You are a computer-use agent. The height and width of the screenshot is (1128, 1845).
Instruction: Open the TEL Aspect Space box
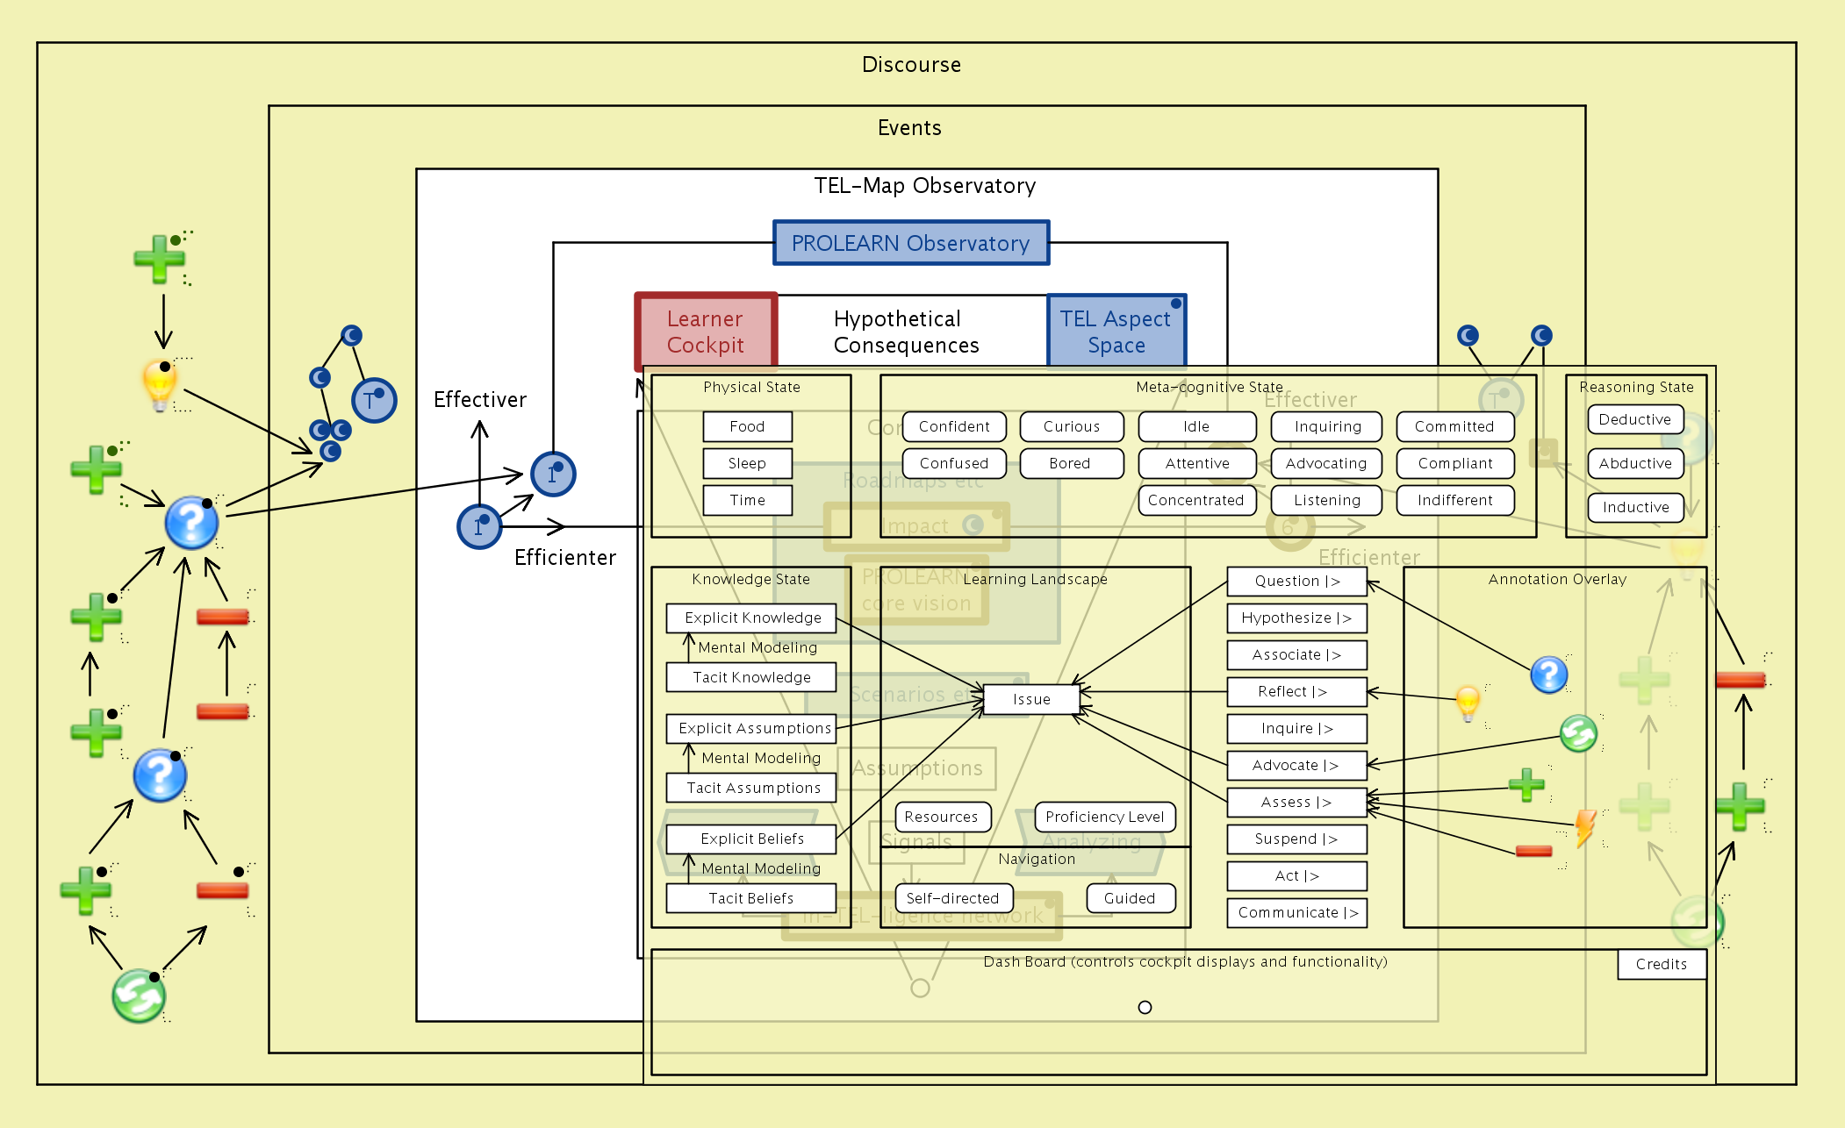[x=1116, y=332]
